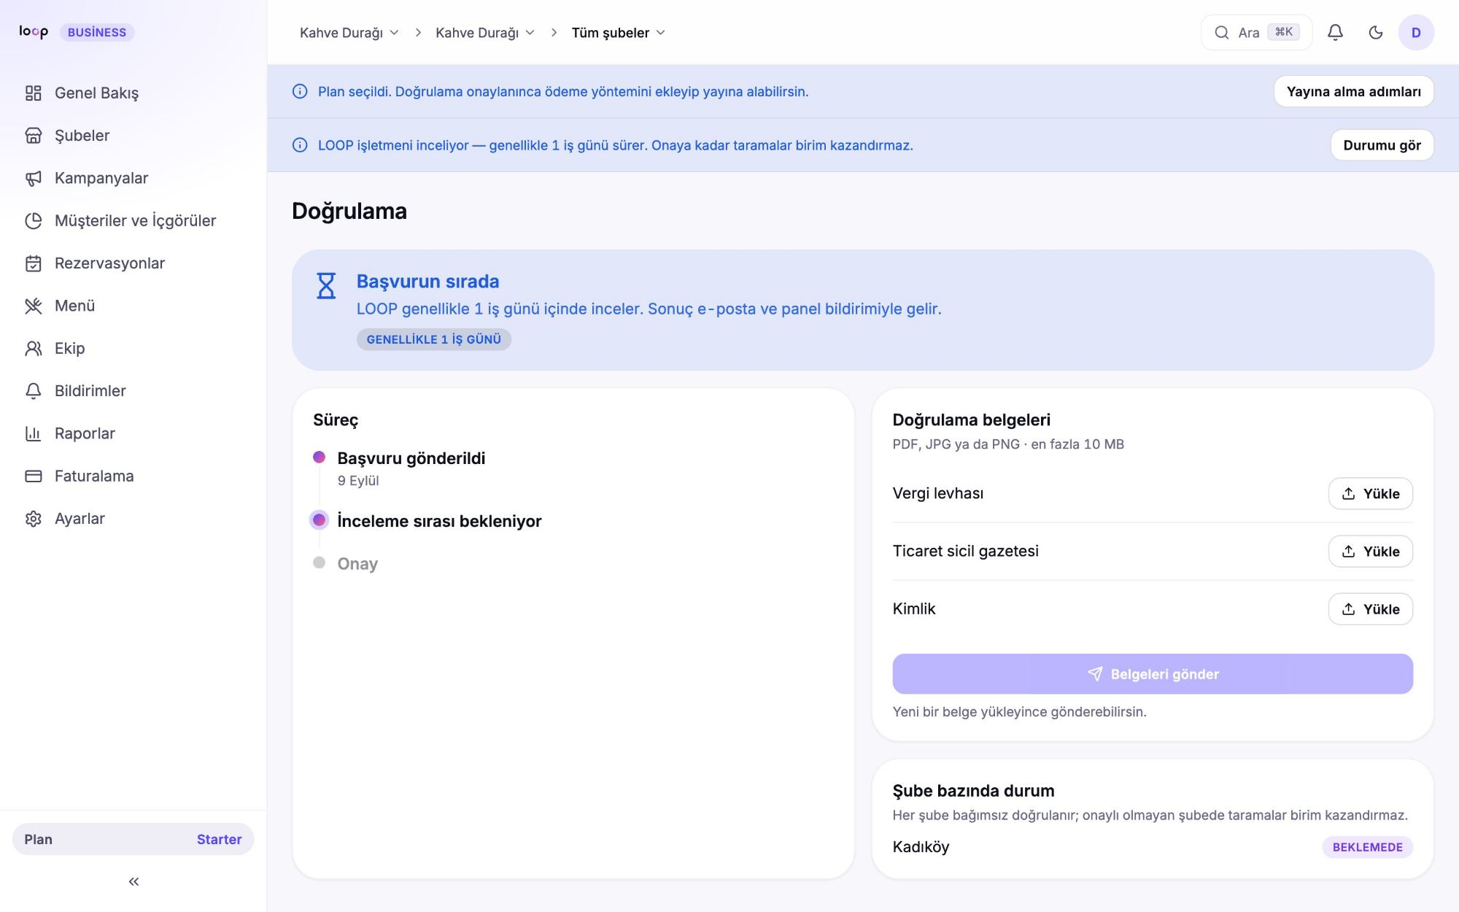The height and width of the screenshot is (912, 1459).
Task: Click the Ayarlar gear icon
Action: 33,519
